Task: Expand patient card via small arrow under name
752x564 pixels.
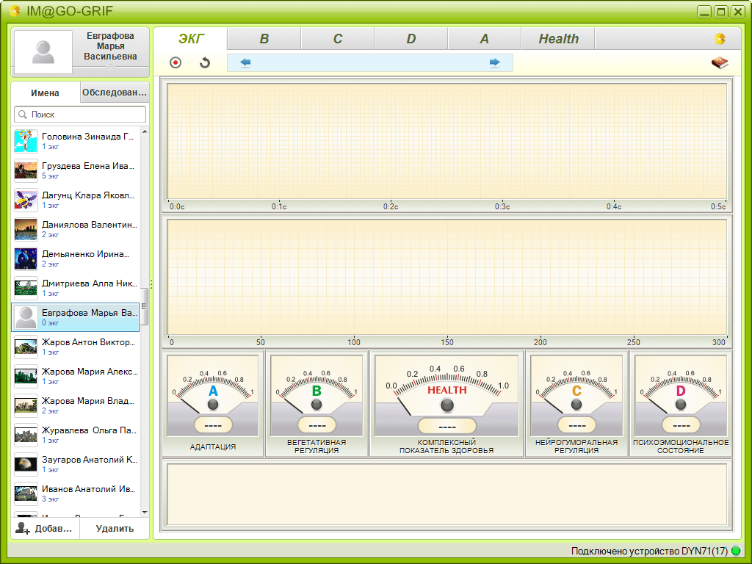Action: tap(110, 67)
